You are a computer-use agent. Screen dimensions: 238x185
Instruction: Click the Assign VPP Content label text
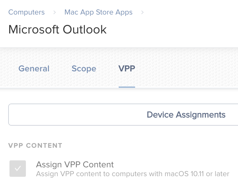click(75, 164)
